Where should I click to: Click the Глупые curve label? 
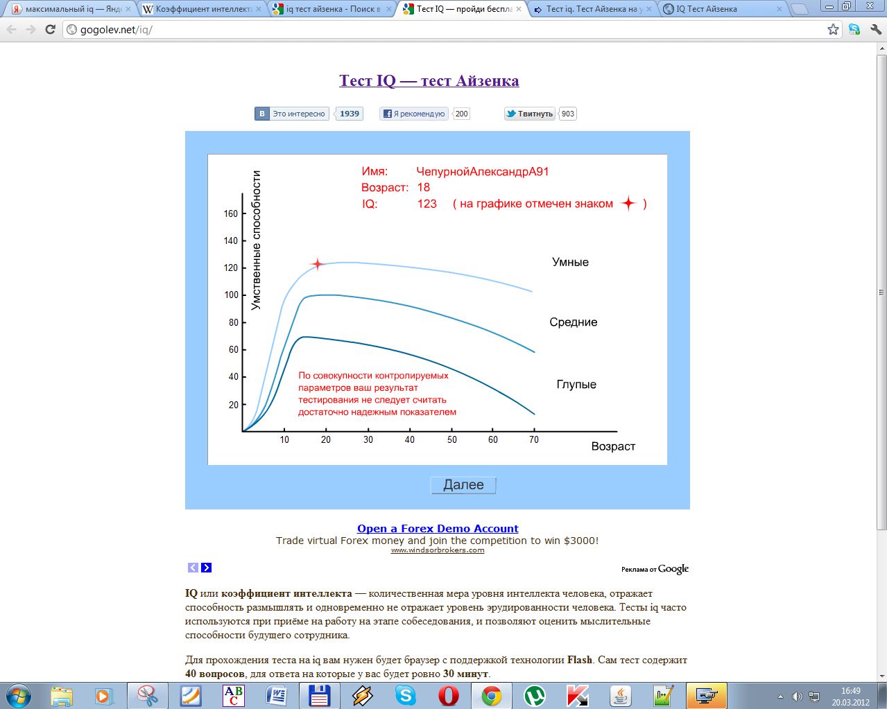(x=576, y=385)
